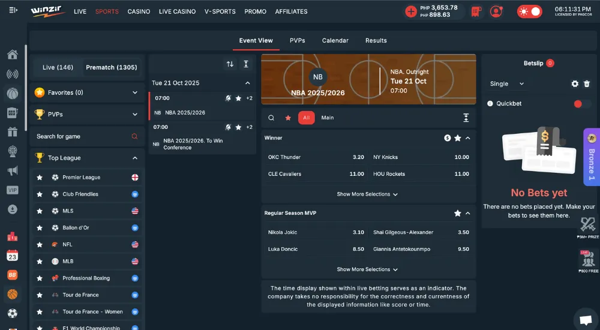The height and width of the screenshot is (330, 600).
Task: Expand the Favorites (0) section
Action: (86, 92)
